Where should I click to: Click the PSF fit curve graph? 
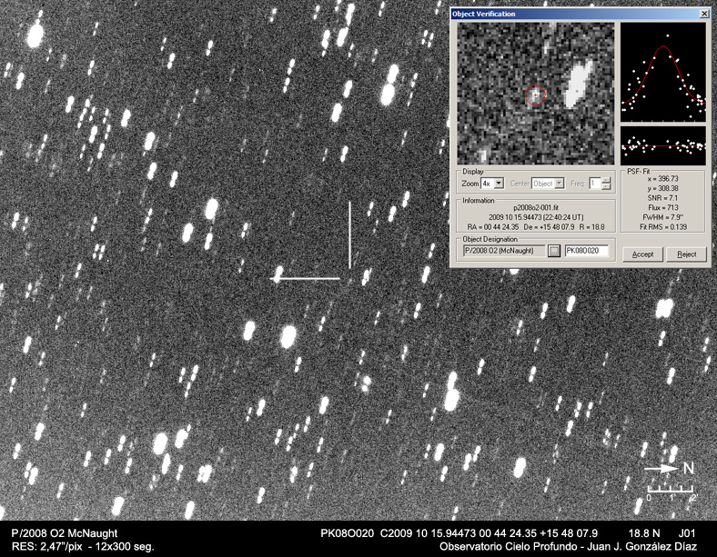[x=662, y=73]
